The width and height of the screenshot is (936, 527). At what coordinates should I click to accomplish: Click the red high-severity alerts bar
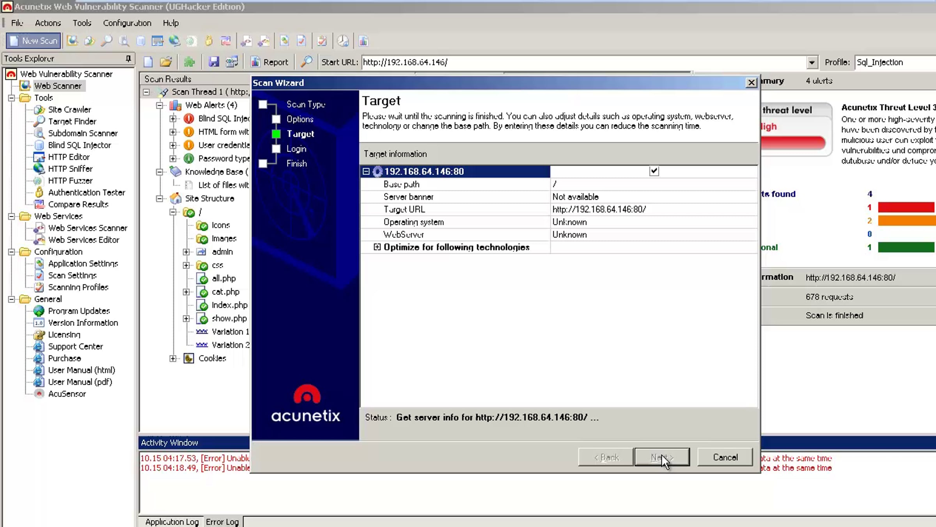pos(906,207)
